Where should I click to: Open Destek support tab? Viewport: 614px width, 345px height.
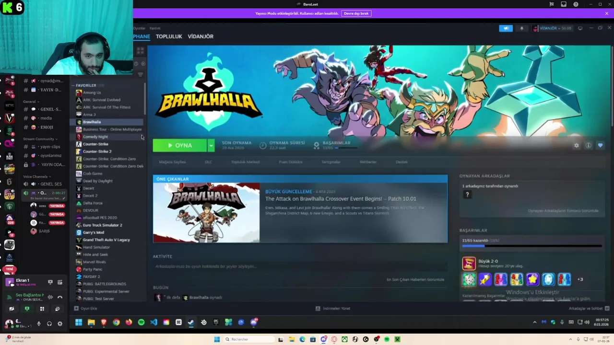401,162
